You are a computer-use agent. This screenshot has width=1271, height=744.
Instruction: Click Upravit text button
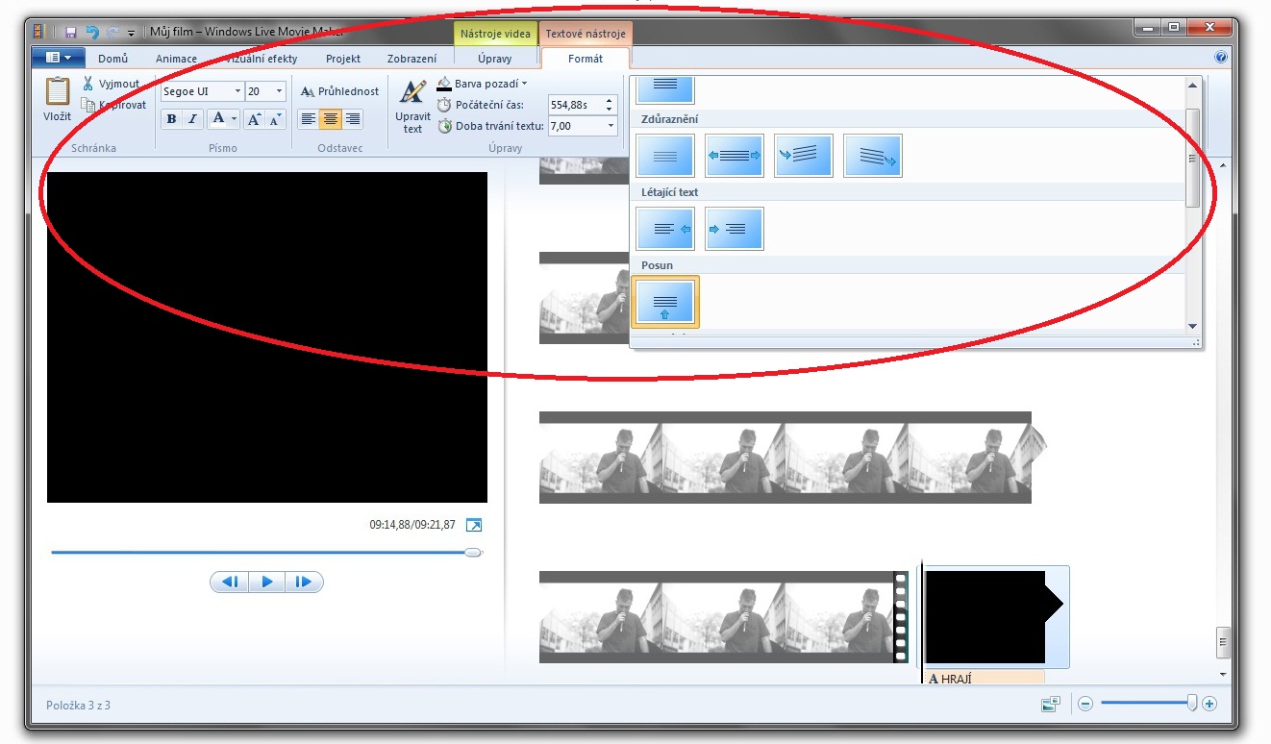pos(412,107)
